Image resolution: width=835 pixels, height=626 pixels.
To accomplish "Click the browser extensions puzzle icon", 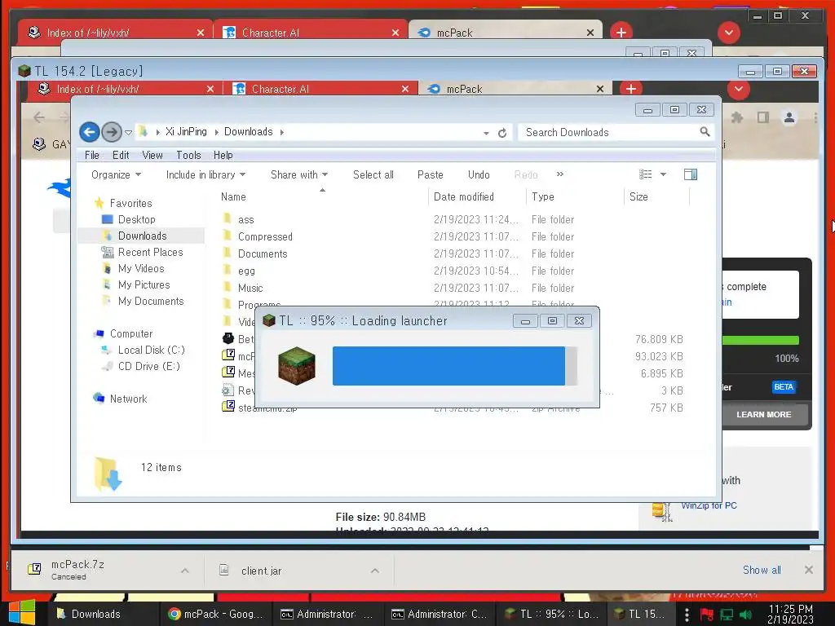I will point(737,117).
